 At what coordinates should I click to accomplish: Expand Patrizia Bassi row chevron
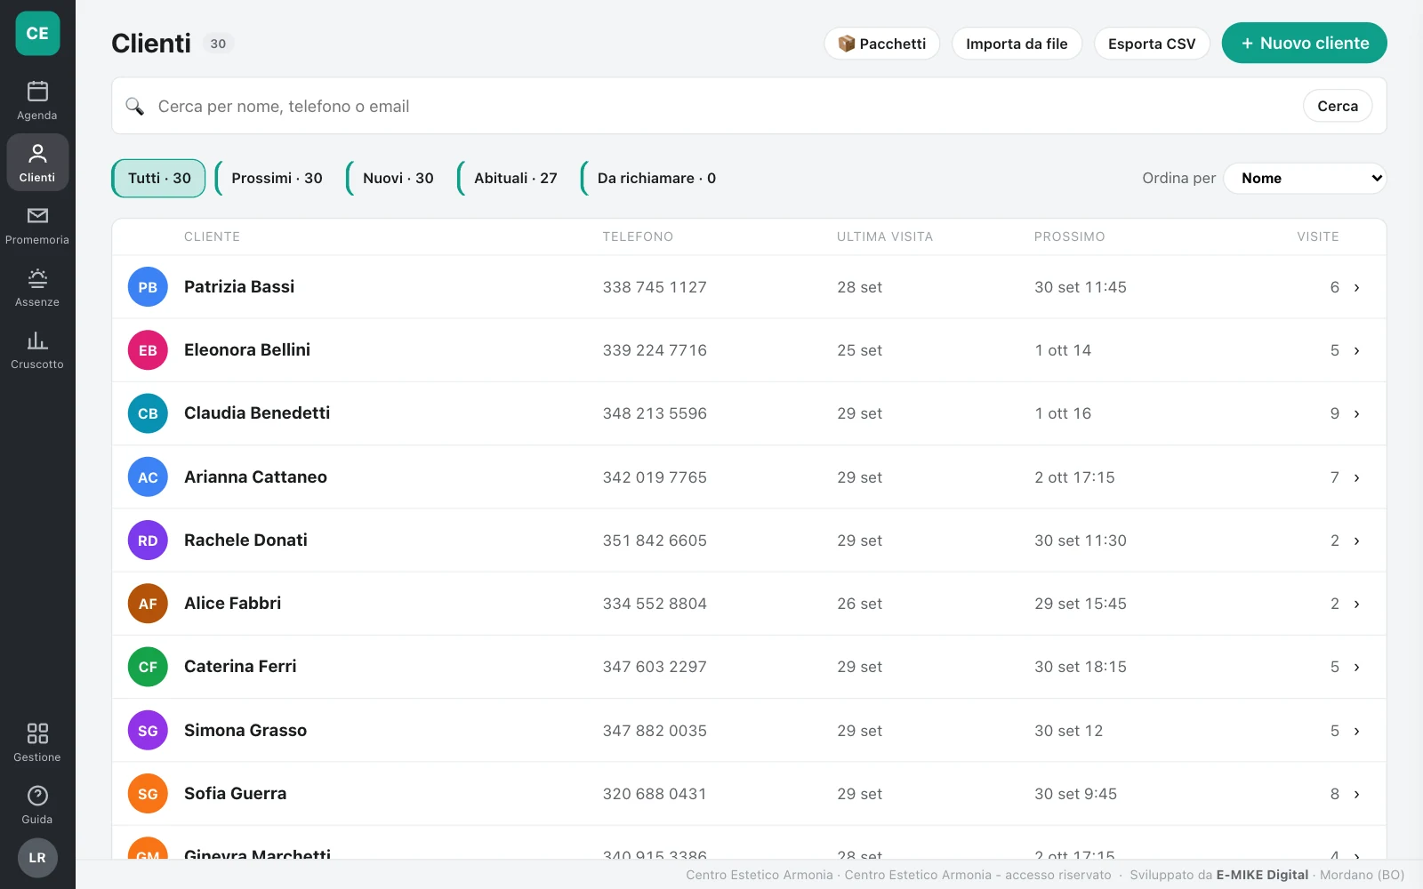(1356, 287)
